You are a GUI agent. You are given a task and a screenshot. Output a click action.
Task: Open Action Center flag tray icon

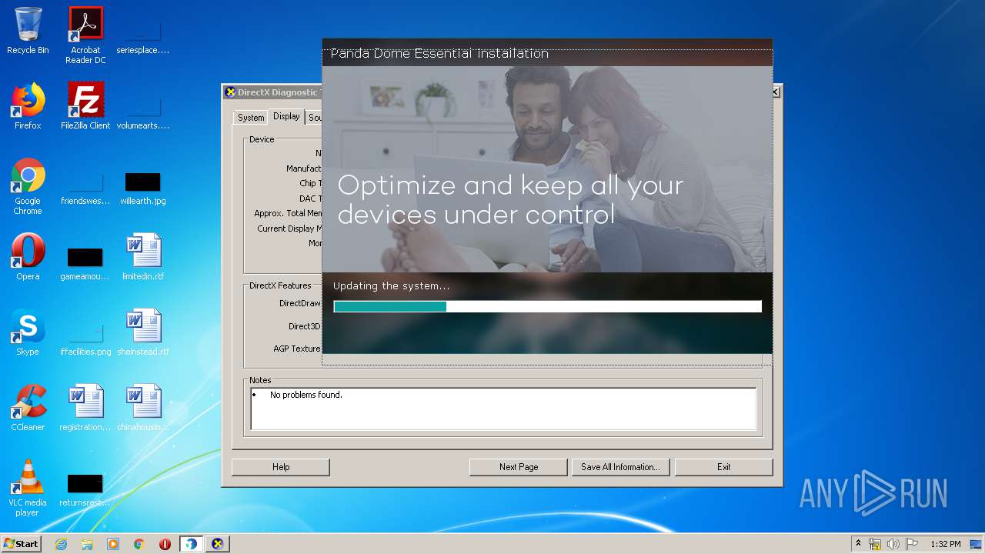click(912, 544)
